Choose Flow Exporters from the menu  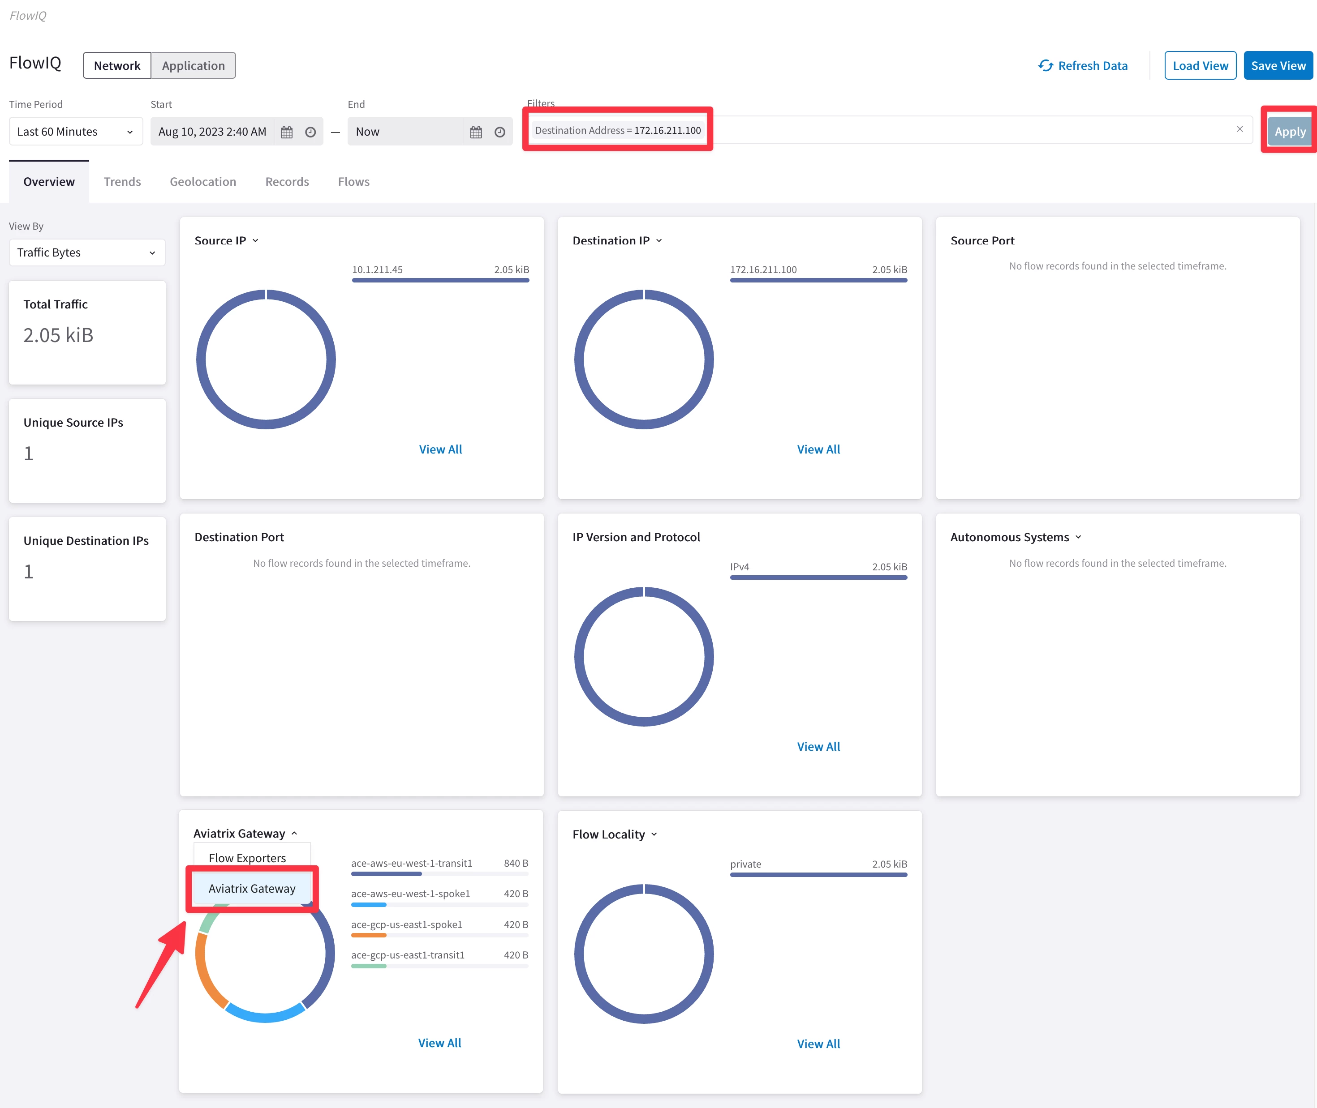tap(248, 858)
